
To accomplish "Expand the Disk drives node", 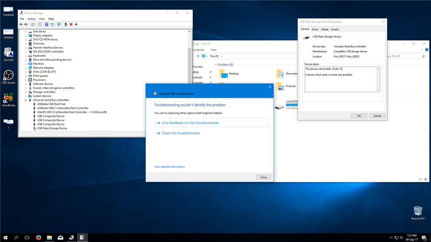I will (x=26, y=32).
